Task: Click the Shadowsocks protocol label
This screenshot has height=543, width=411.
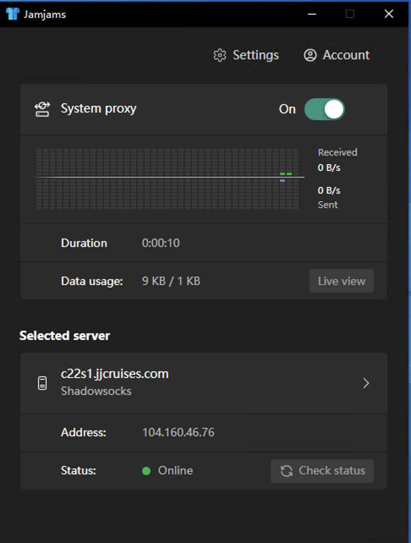Action: (x=96, y=391)
